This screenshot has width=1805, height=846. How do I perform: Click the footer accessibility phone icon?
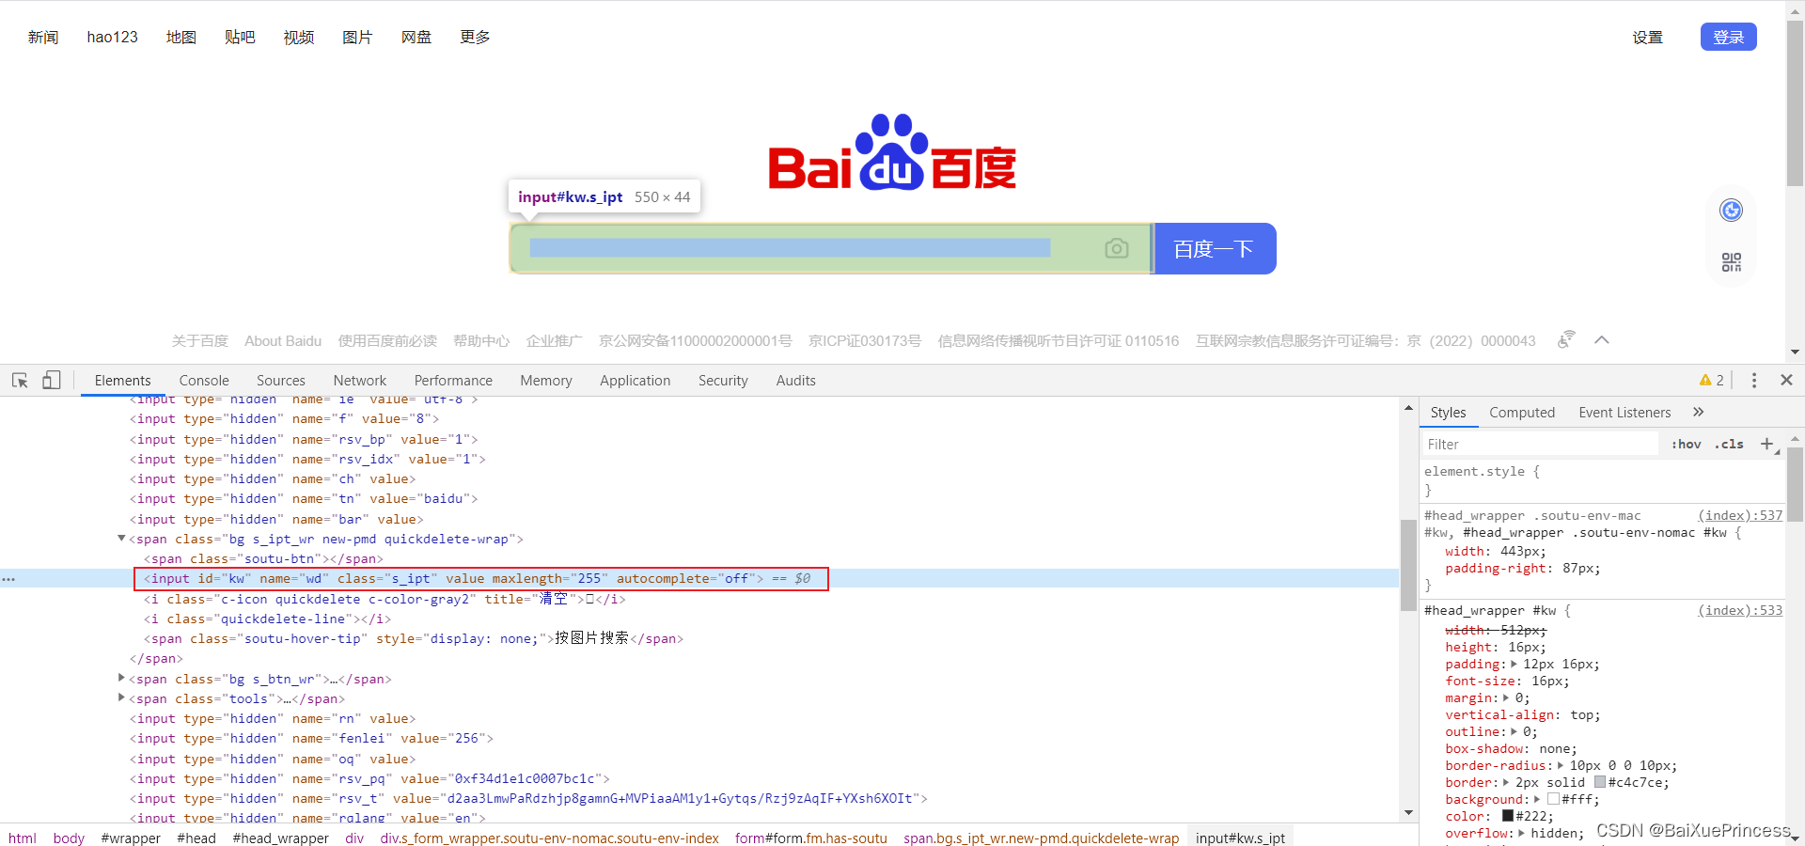click(1565, 339)
